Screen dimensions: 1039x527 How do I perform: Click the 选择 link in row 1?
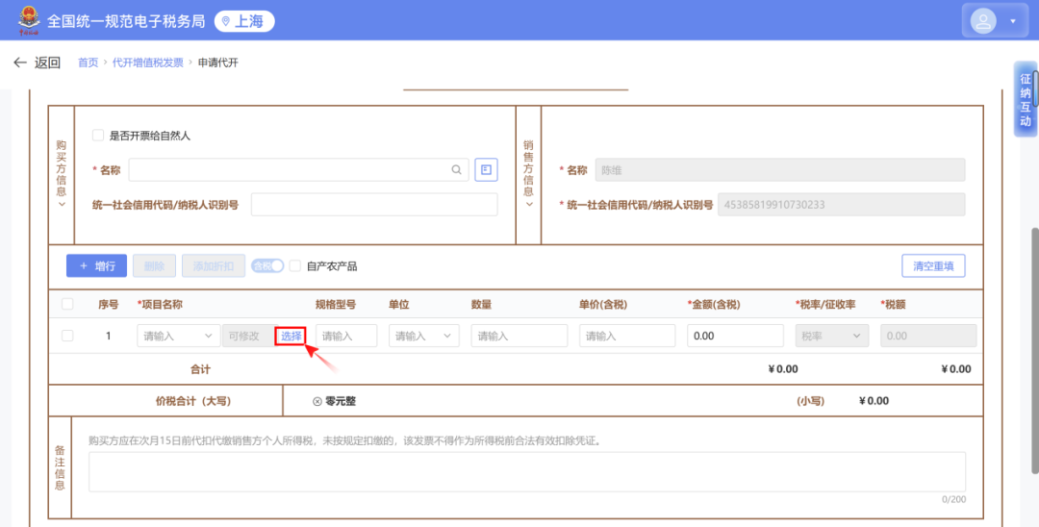[x=291, y=336]
